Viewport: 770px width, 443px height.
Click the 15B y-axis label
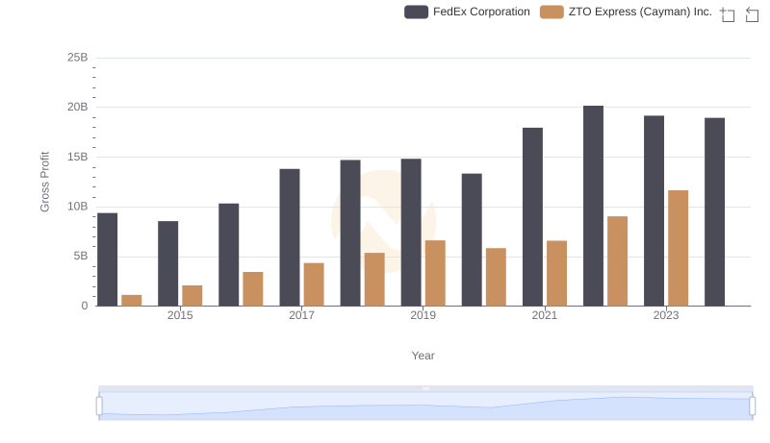78,157
